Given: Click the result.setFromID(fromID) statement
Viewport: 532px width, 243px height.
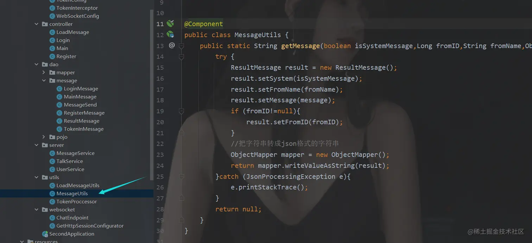Looking at the screenshot, I should point(294,122).
